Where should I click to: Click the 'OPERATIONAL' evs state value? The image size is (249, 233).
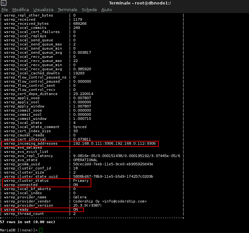[x=86, y=160]
